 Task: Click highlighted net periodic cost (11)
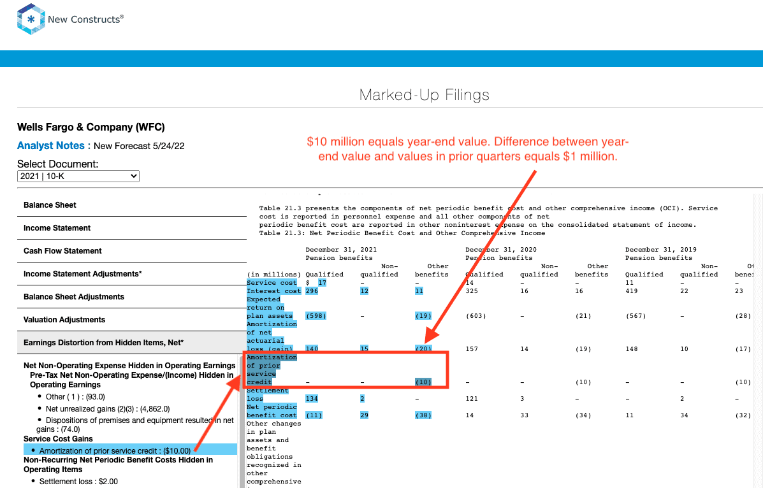pyautogui.click(x=314, y=415)
